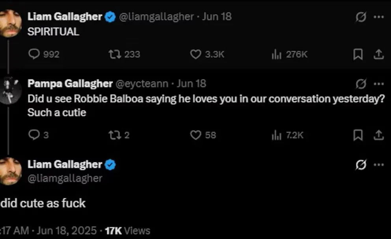Reply to Pampa Gallagher's tweet
This screenshot has height=239, width=391.
pyautogui.click(x=35, y=135)
